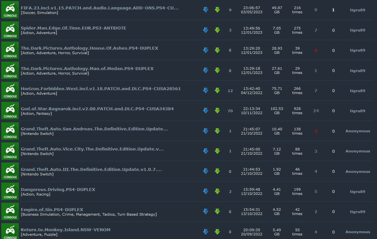The width and height of the screenshot is (377, 239).
Task: Click the console icon beside Dangerous.Driving
Action: [x=10, y=191]
